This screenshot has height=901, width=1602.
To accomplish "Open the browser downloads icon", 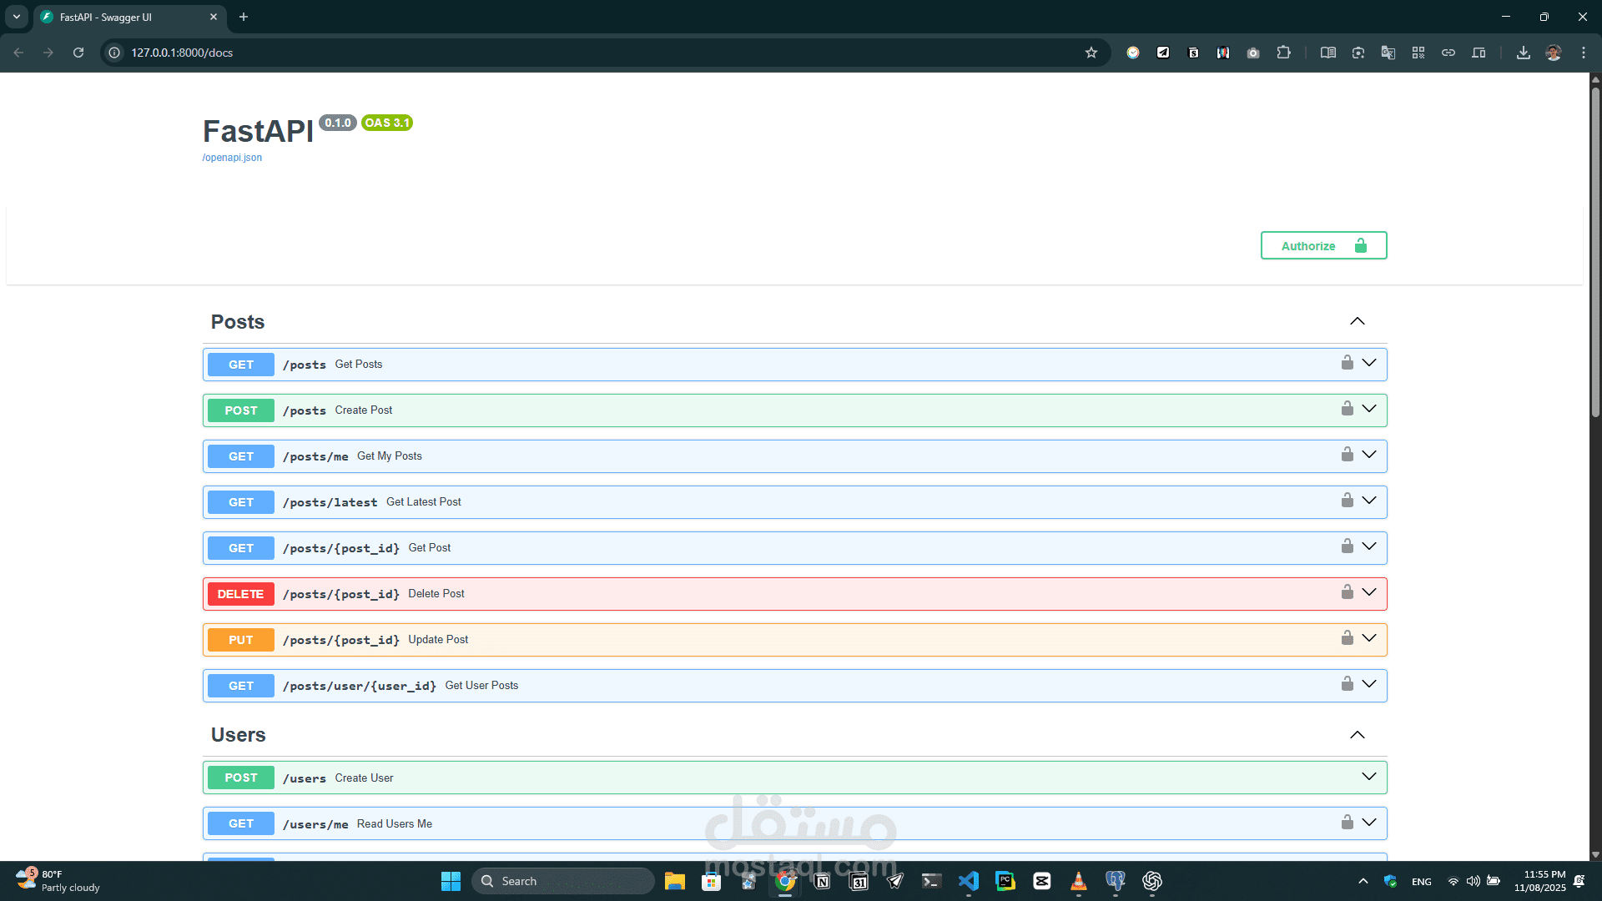I will [1523, 53].
